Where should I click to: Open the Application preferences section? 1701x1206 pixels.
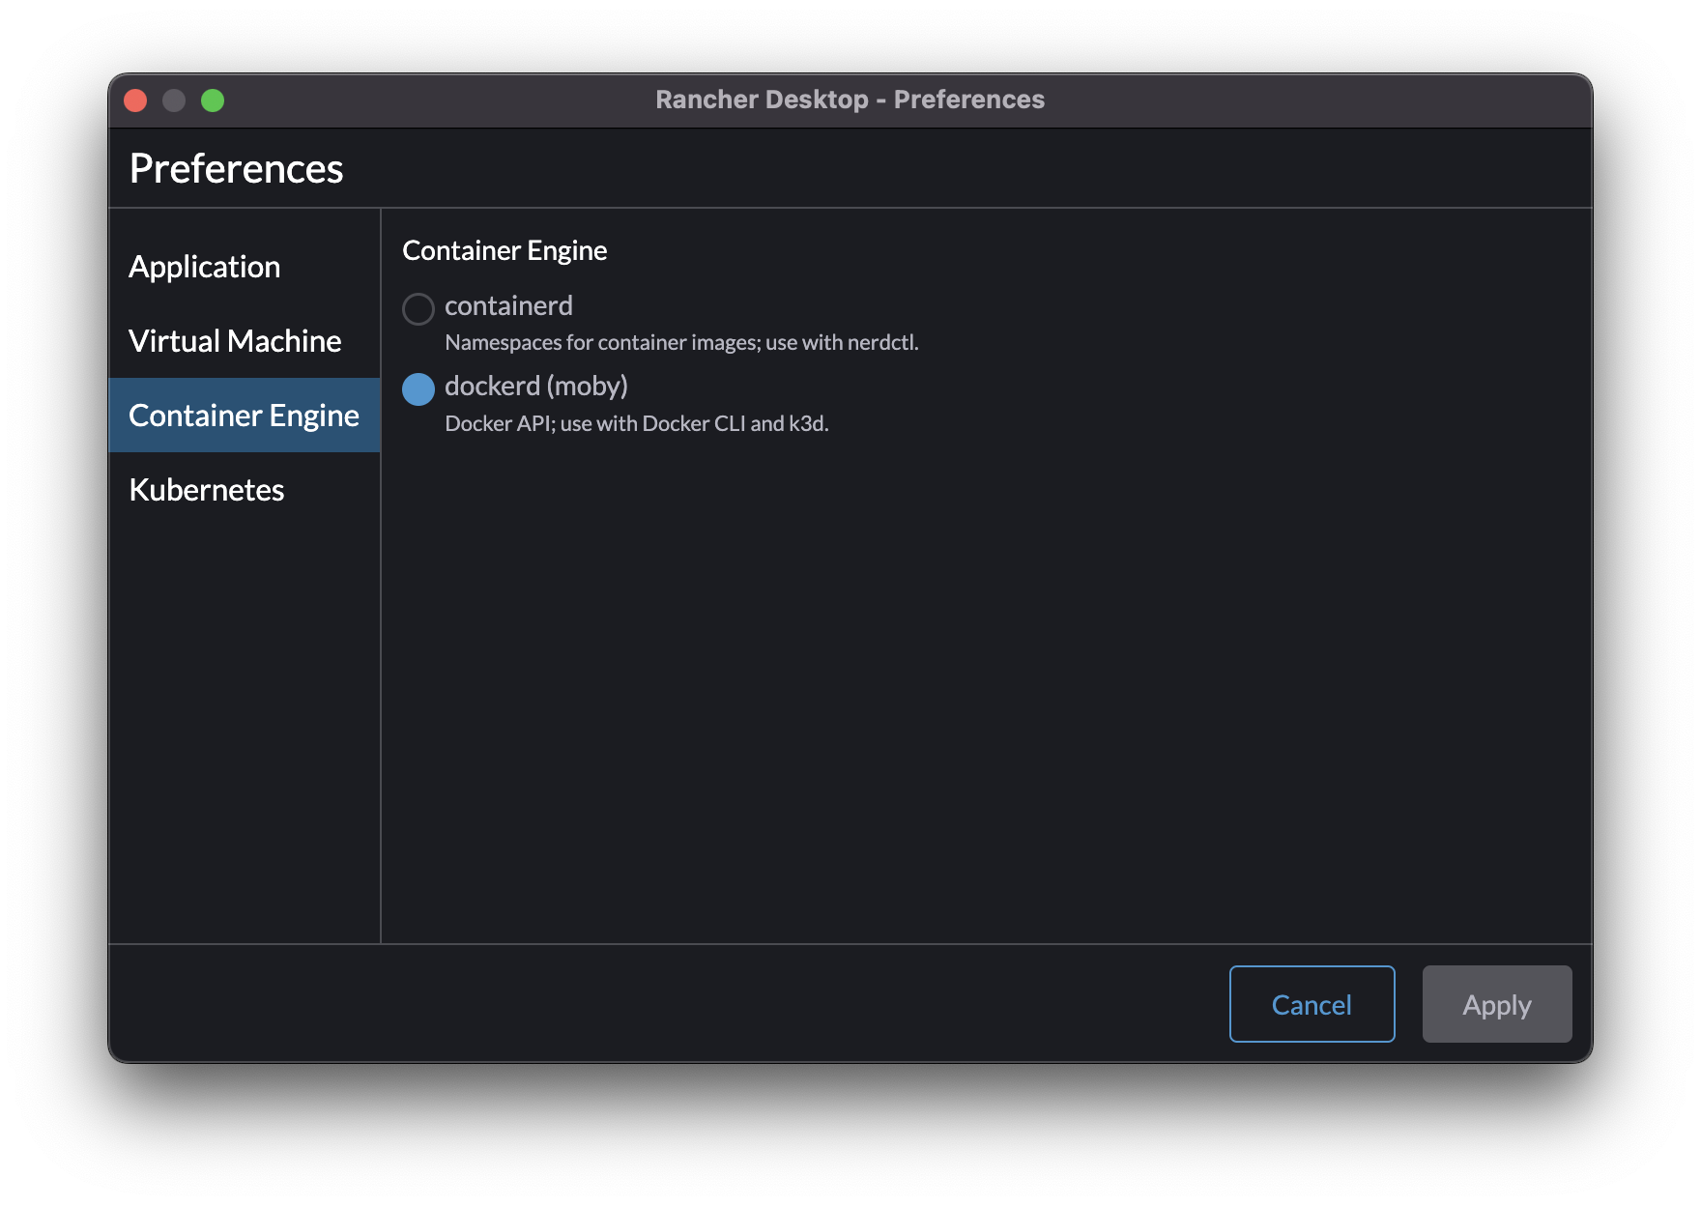point(205,266)
